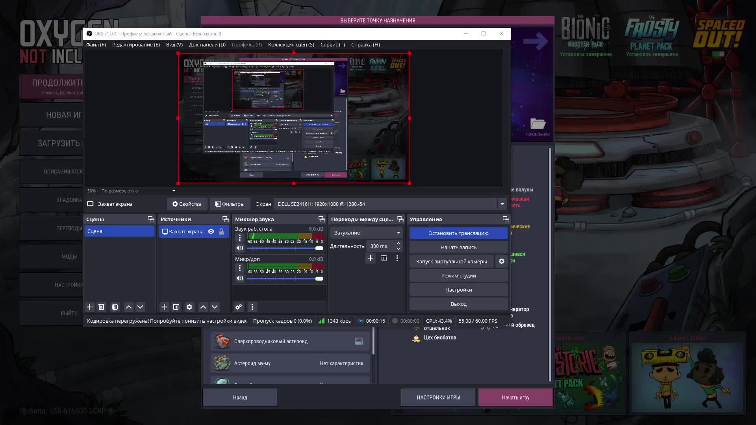This screenshot has width=756, height=425.
Task: Select Сцена in Scenes list
Action: coord(119,231)
